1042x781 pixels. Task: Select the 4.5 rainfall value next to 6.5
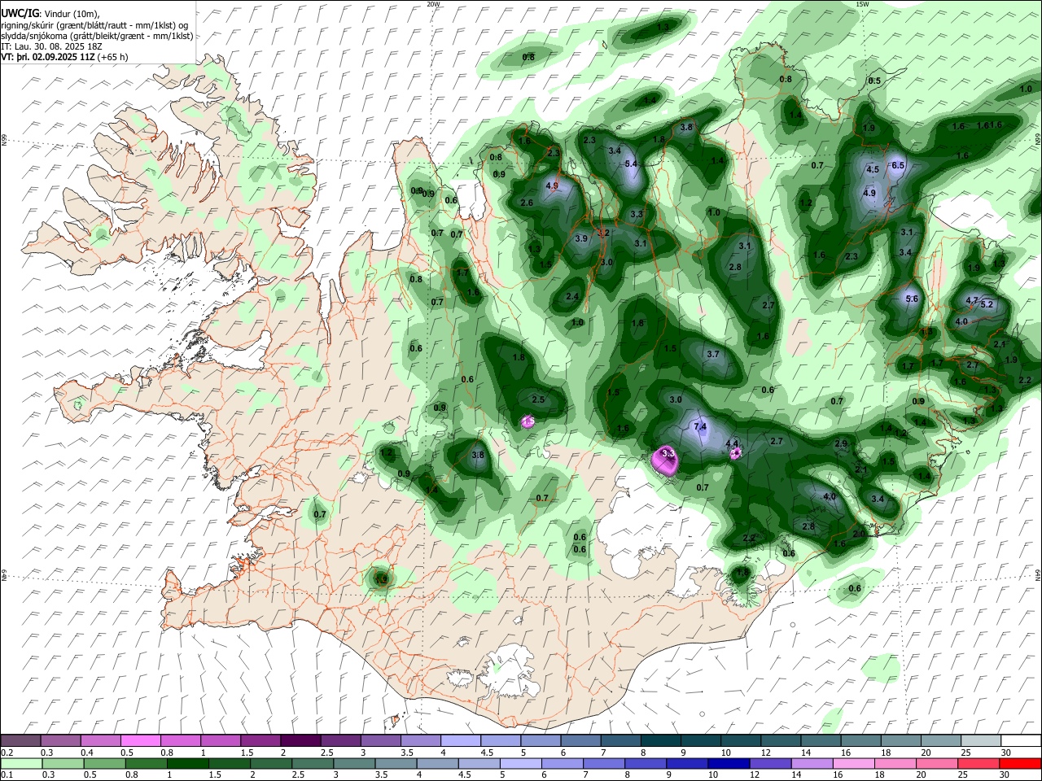(873, 169)
